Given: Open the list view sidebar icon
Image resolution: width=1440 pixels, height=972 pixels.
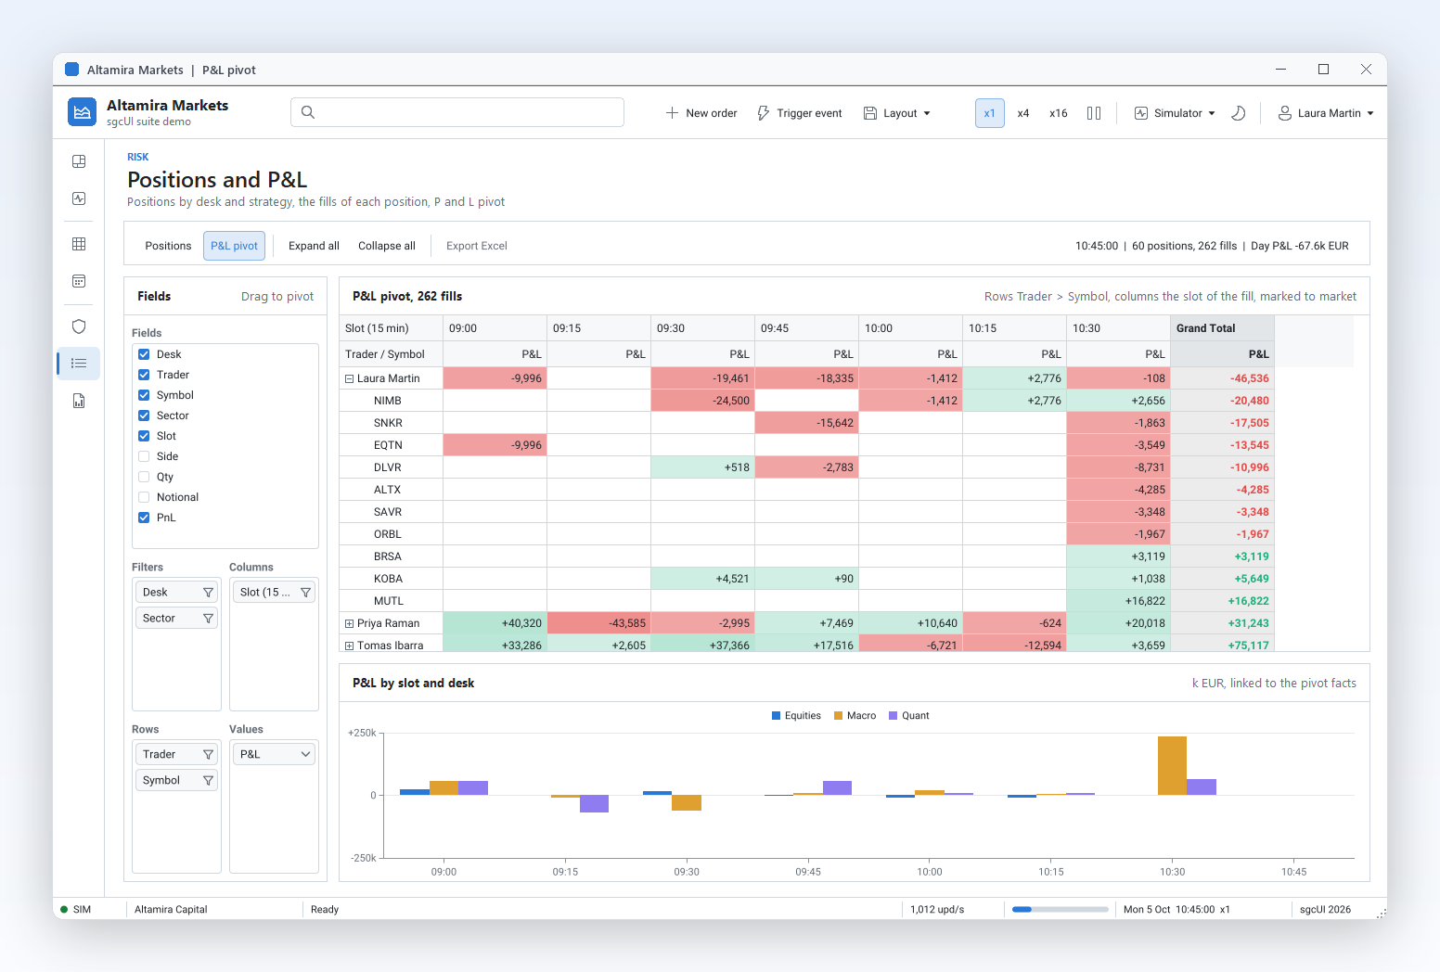Looking at the screenshot, I should (x=79, y=364).
